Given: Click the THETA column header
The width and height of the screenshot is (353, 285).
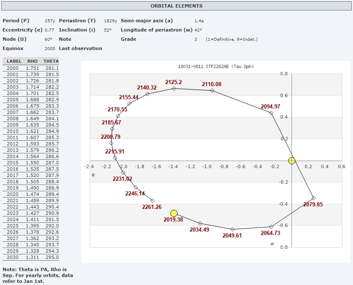Looking at the screenshot, I should pyautogui.click(x=51, y=61).
